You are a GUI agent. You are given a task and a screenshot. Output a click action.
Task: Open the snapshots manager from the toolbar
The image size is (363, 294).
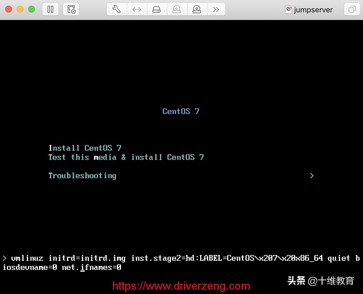(71, 9)
